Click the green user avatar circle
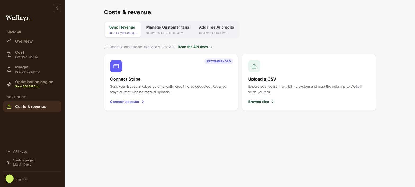The width and height of the screenshot is (415, 187). coord(10,179)
